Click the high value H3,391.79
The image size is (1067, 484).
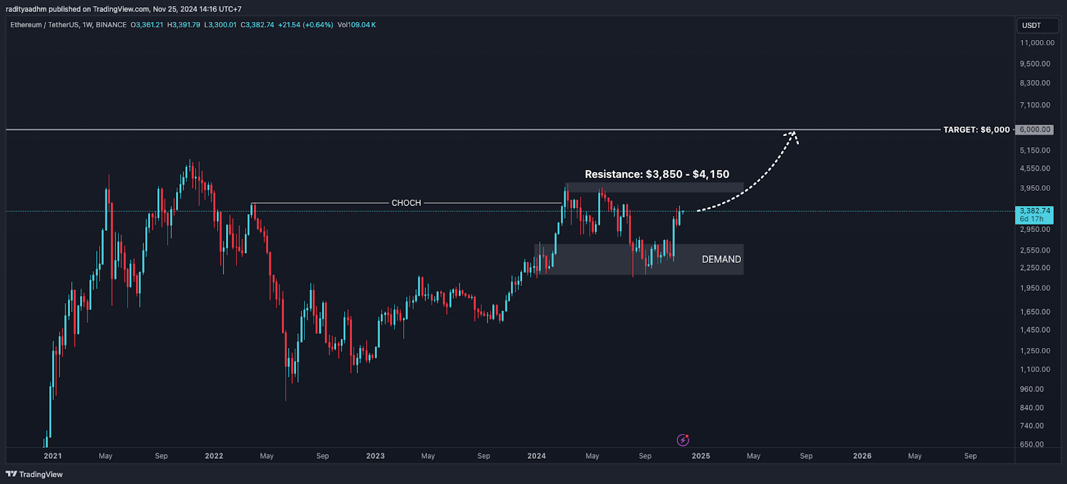[183, 25]
